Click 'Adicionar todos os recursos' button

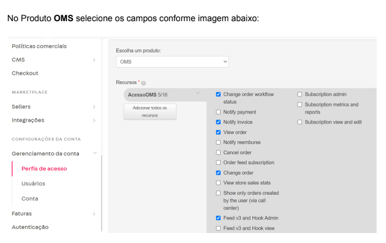pyautogui.click(x=149, y=111)
